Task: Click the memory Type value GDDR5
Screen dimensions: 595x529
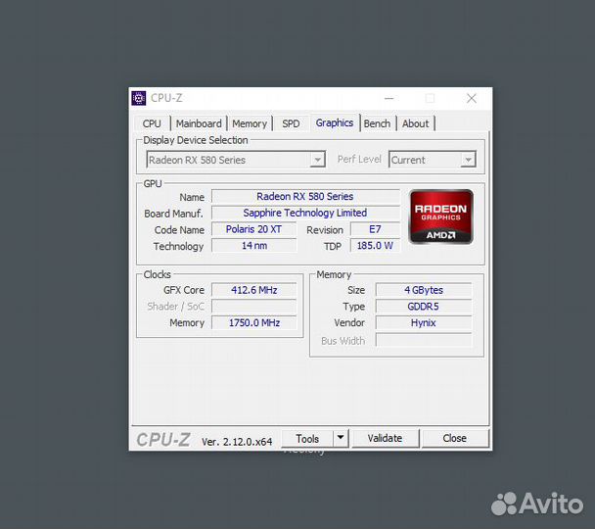Action: point(424,307)
